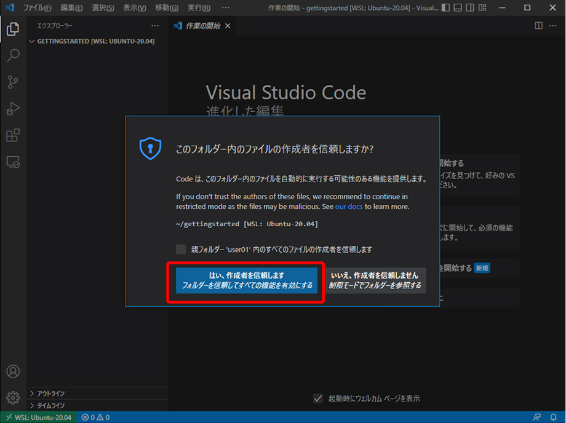Screen dimensions: 566x423
Task: Expand the タイムライン section
Action: point(97,405)
